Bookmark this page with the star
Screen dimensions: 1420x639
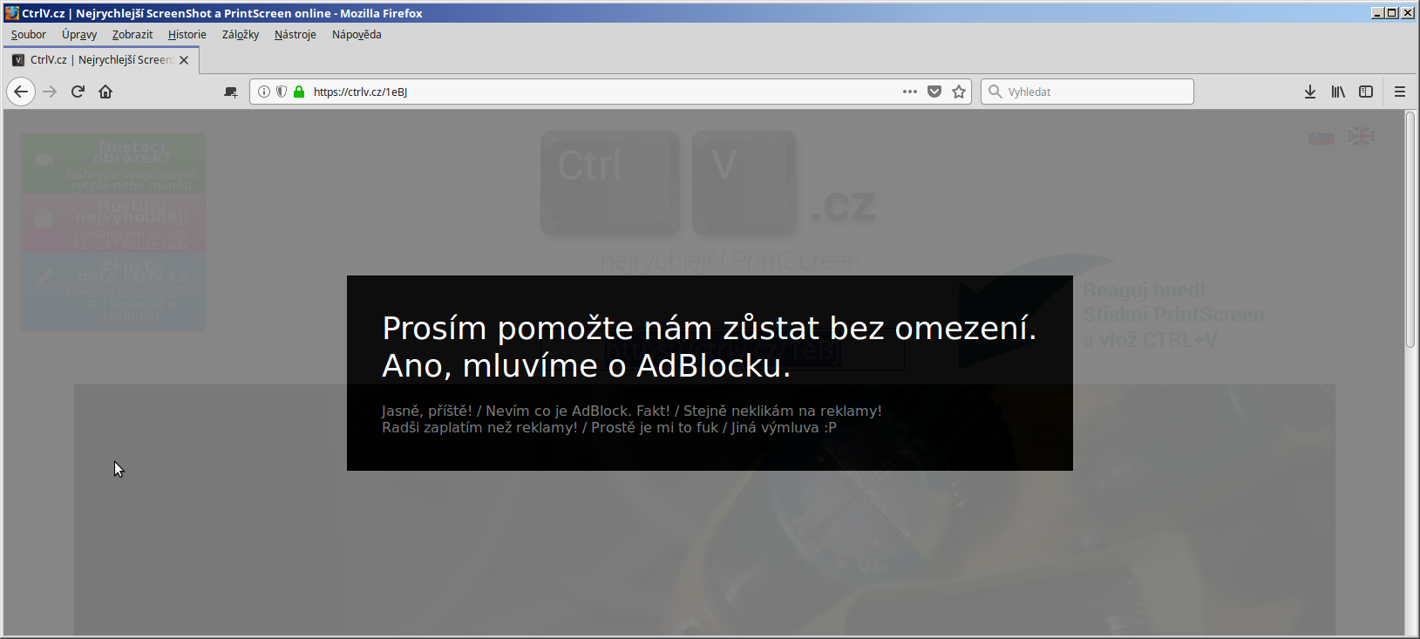click(x=959, y=92)
